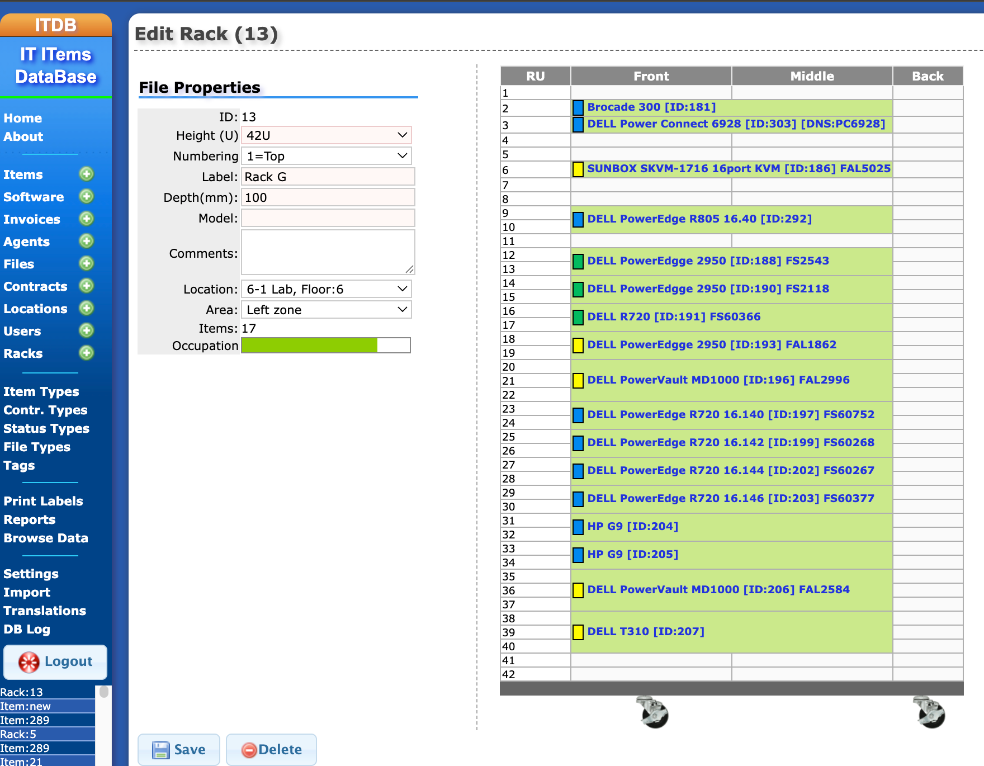The width and height of the screenshot is (984, 766).
Task: Click in the Comments text area
Action: [x=328, y=252]
